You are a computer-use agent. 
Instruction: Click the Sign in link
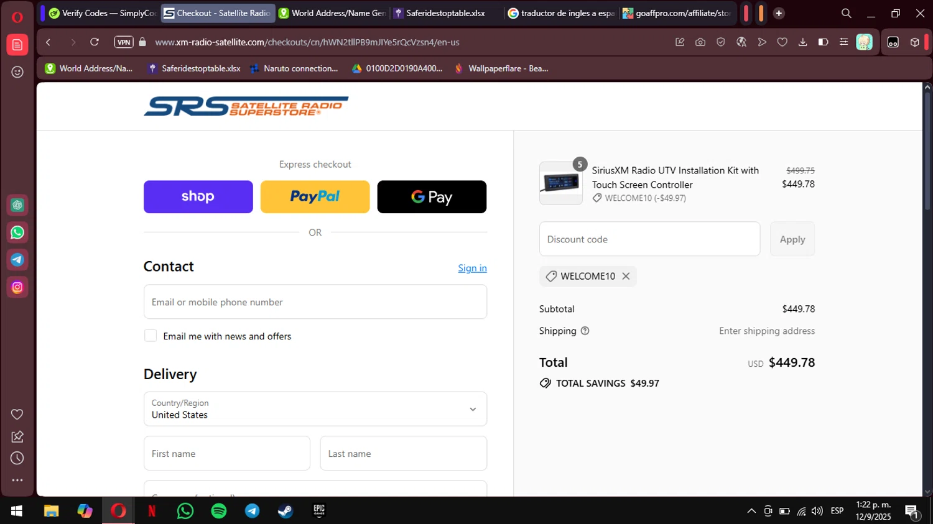pyautogui.click(x=473, y=268)
